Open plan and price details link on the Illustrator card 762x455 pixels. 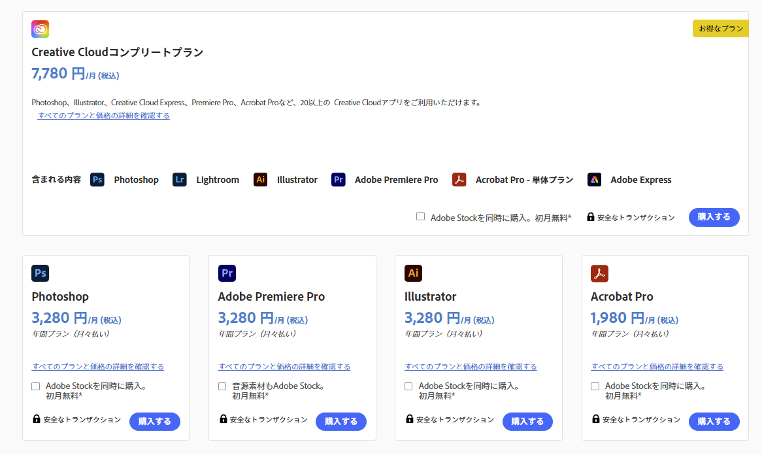point(471,367)
